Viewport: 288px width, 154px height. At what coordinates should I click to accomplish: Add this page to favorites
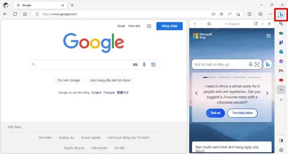[238, 14]
